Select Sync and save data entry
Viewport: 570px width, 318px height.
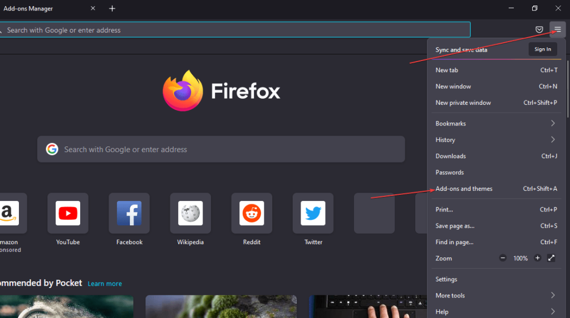[x=461, y=50]
